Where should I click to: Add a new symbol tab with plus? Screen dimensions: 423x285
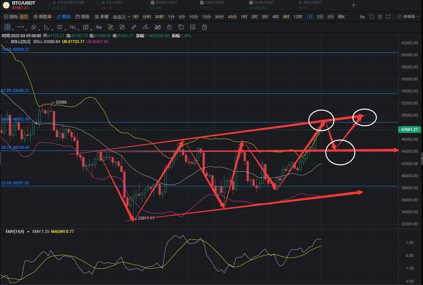click(354, 5)
